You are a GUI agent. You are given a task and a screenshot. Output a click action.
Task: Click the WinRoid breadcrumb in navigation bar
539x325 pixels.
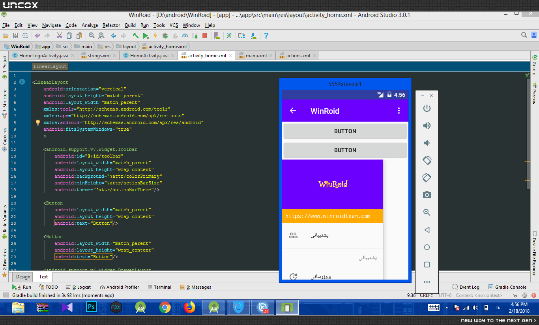tap(16, 46)
